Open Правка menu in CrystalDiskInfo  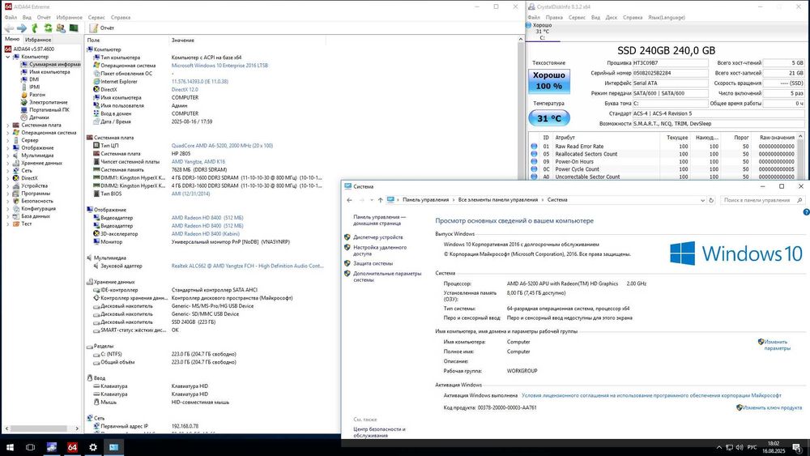[x=554, y=17]
